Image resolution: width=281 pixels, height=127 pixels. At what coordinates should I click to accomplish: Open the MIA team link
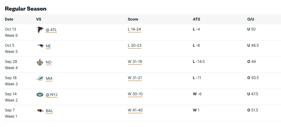(49, 78)
